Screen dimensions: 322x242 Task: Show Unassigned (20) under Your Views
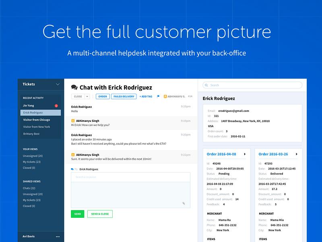pos(33,156)
